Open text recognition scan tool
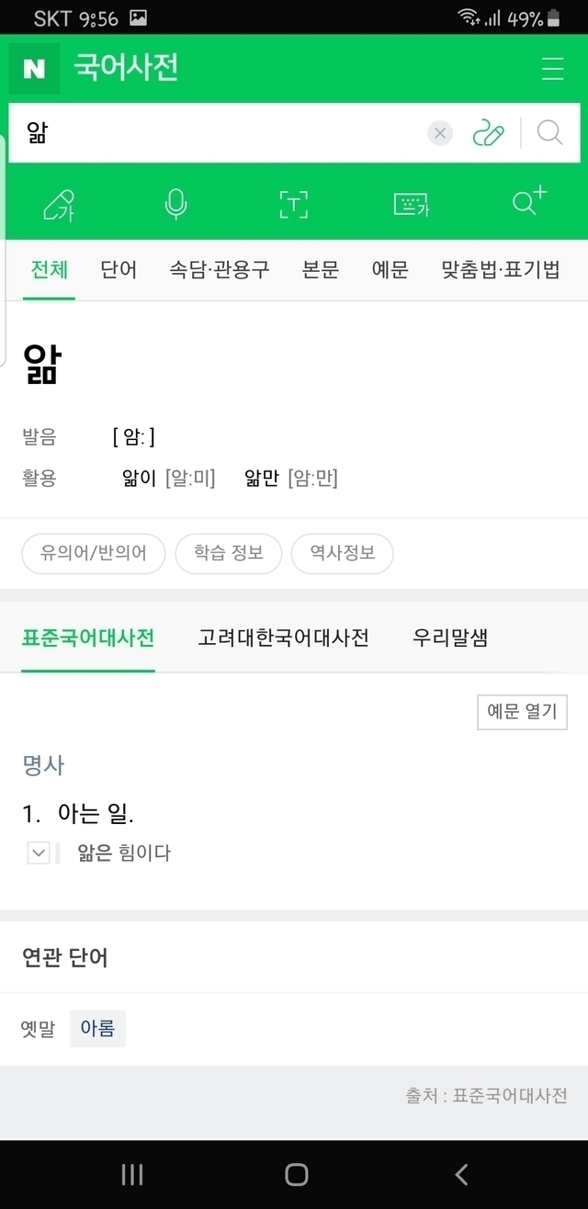Viewport: 588px width, 1209px height. click(293, 204)
